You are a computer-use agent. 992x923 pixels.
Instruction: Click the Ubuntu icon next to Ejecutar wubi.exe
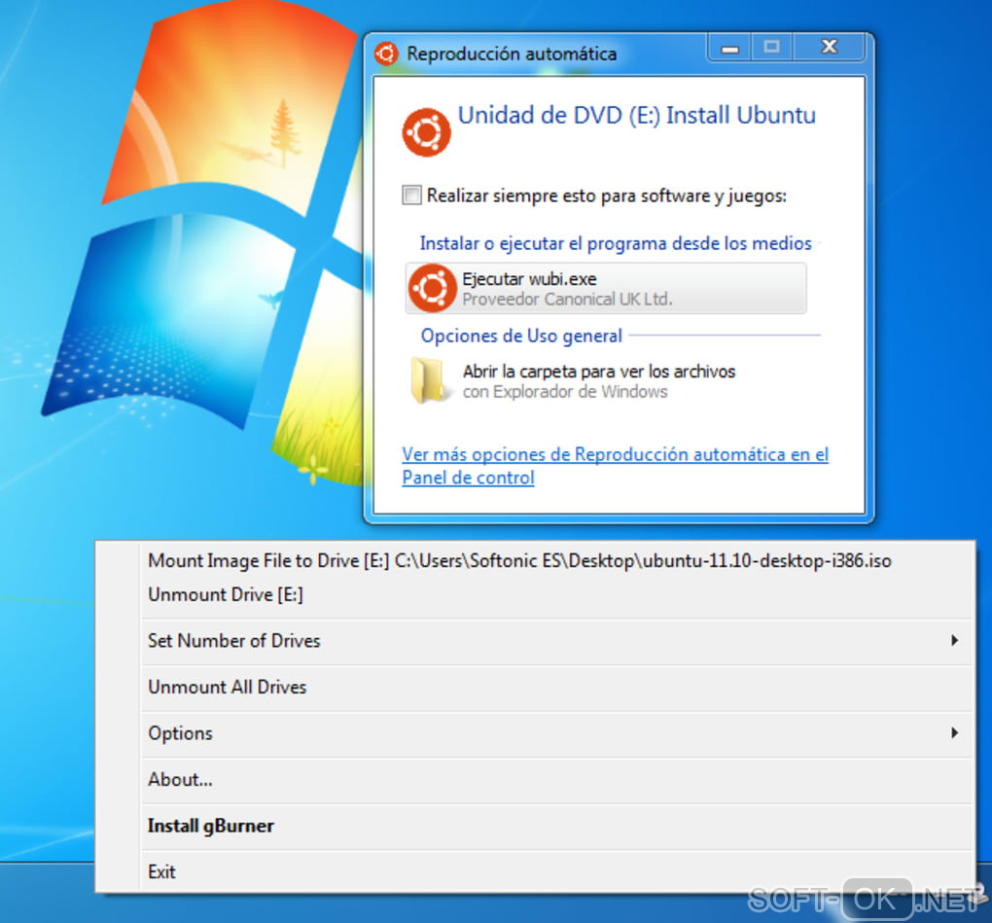432,289
